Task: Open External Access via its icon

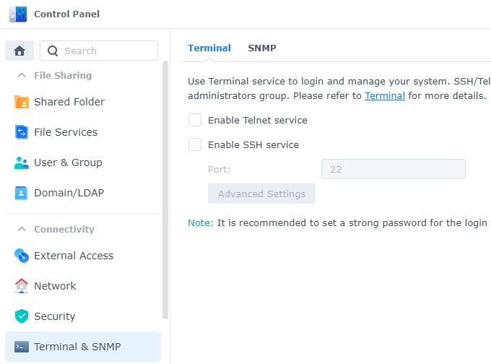Action: coord(22,256)
